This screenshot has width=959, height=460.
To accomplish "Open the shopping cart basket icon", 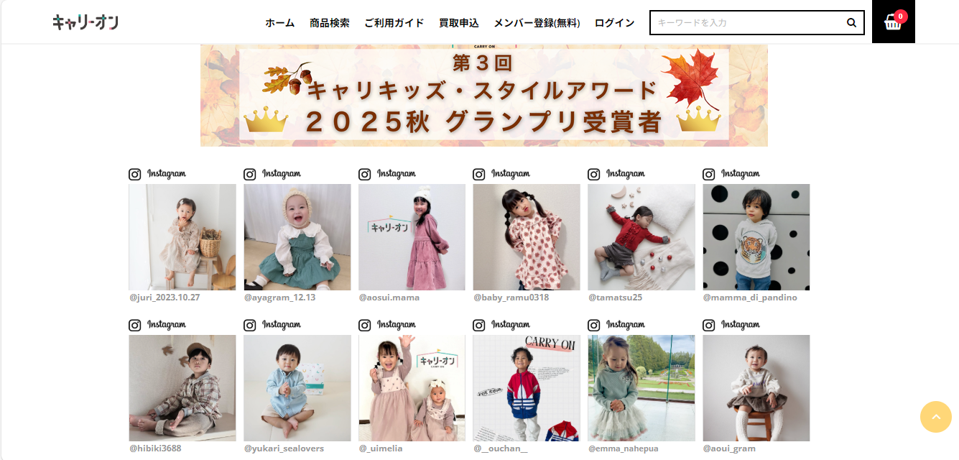I will [893, 22].
